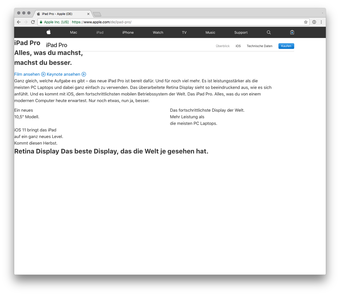Click 'die meisten PC Laptops.' text

click(x=194, y=123)
